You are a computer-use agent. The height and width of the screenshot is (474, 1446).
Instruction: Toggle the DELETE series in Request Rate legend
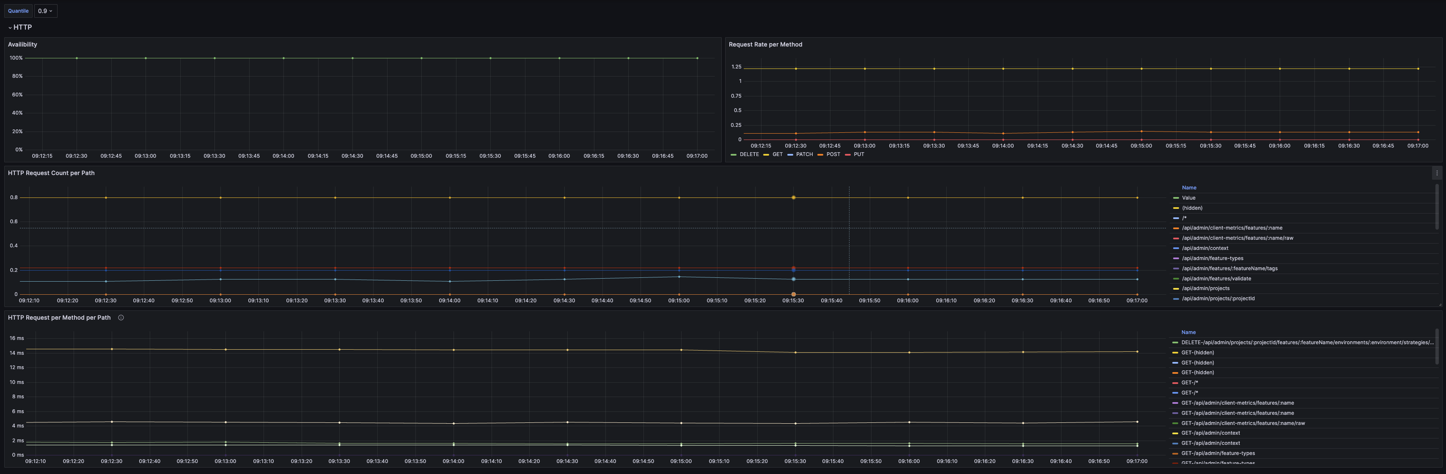[x=749, y=154]
